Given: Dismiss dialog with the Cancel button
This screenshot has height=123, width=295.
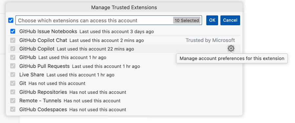Looking at the screenshot, I should click(230, 20).
